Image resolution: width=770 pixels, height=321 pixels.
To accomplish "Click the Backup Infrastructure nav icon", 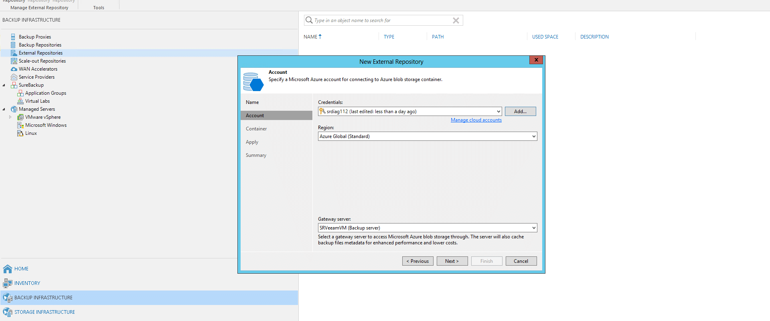I will click(8, 298).
